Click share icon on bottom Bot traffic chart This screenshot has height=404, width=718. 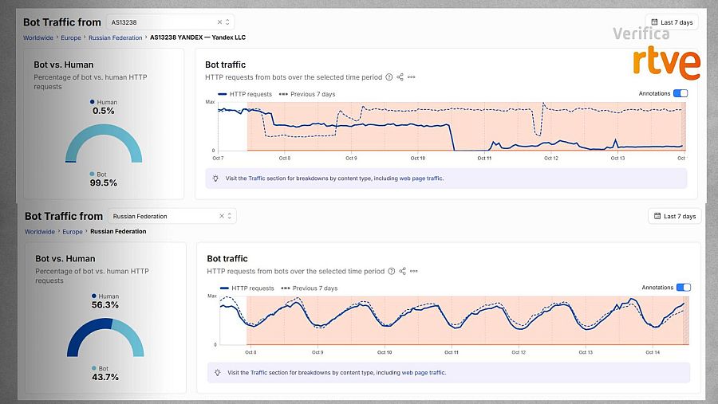coord(403,271)
